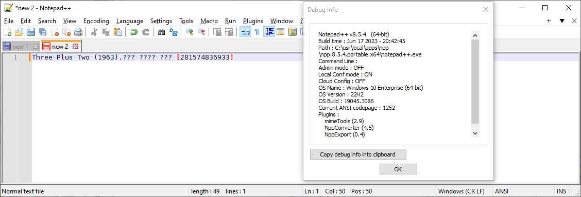Open the Document Map toolbar icon
Viewport: 581px width, 197px height.
(x=293, y=32)
